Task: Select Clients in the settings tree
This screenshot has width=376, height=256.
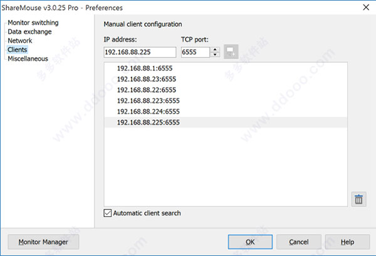Action: coord(18,50)
